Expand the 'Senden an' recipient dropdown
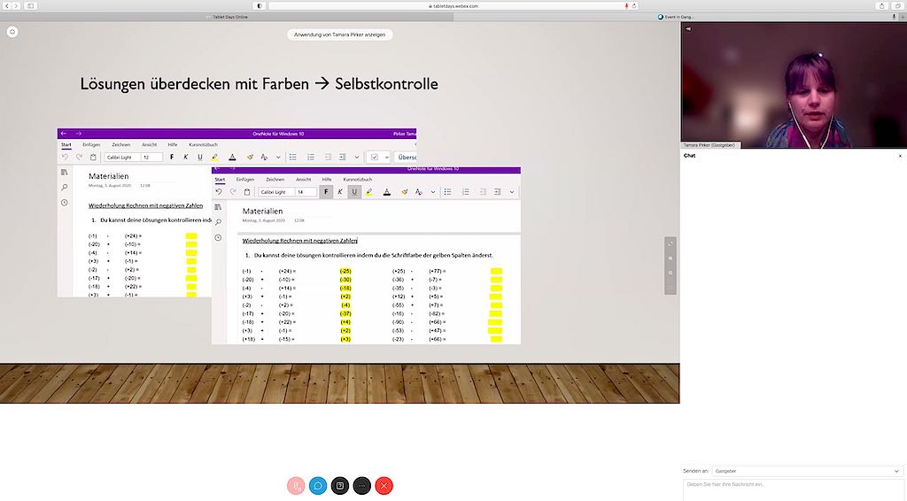 (794, 471)
